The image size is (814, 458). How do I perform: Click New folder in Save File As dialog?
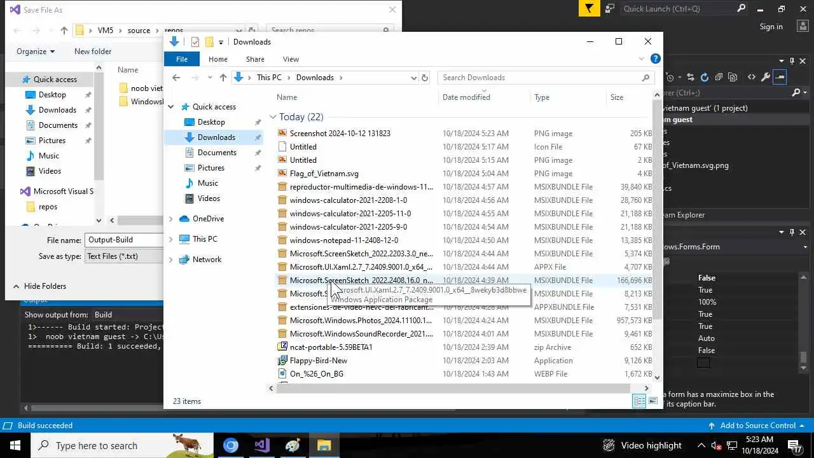(x=93, y=52)
